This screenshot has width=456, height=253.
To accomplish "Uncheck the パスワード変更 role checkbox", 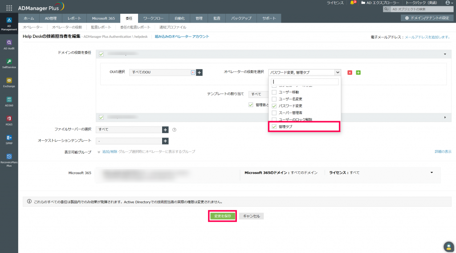I will pyautogui.click(x=274, y=106).
